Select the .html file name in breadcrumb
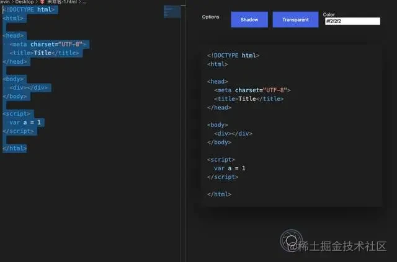397x262 pixels. [x=62, y=2]
